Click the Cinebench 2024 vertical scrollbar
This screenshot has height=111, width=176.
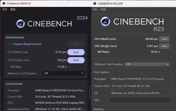tap(89, 94)
